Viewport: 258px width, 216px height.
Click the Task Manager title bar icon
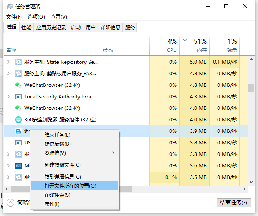[10, 7]
